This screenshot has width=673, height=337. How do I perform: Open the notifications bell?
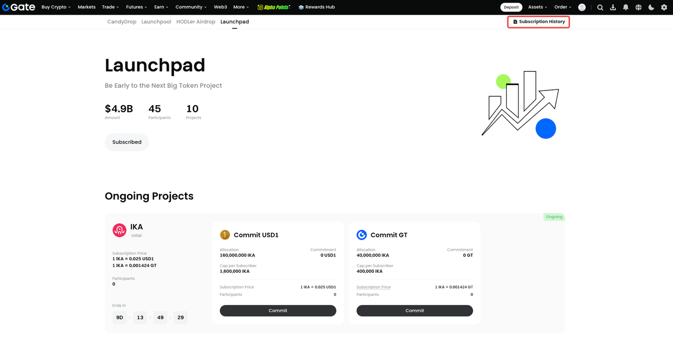point(626,7)
